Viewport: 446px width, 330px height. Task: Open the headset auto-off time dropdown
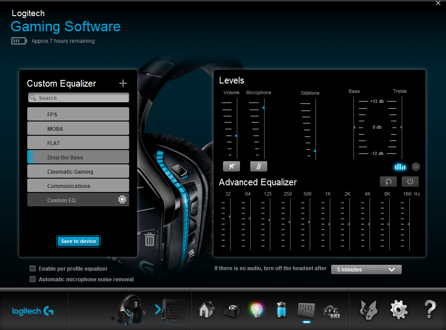pyautogui.click(x=366, y=269)
